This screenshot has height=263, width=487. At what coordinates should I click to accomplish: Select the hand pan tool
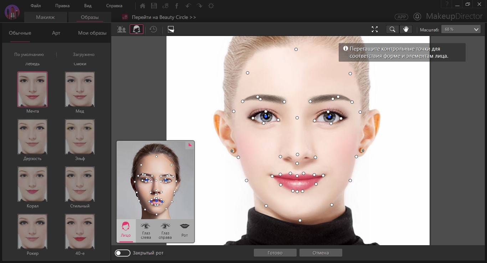[406, 30]
